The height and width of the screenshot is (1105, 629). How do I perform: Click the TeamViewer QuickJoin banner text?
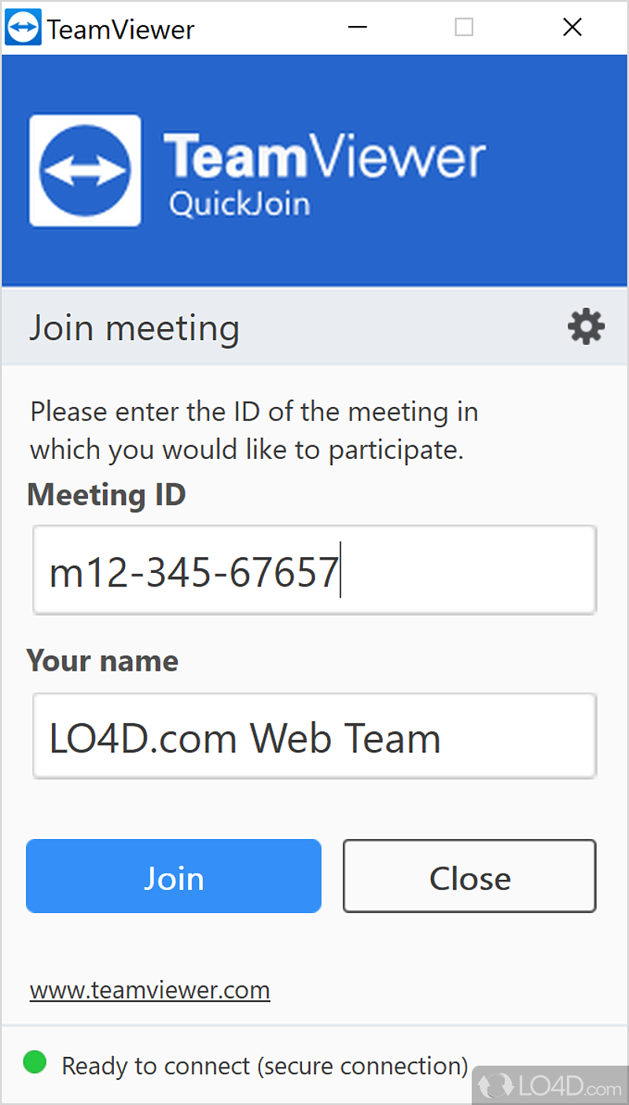point(324,173)
